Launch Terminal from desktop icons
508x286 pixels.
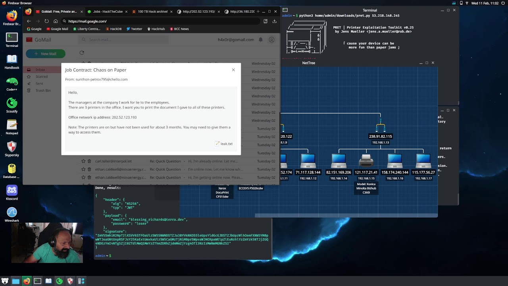pos(12,40)
